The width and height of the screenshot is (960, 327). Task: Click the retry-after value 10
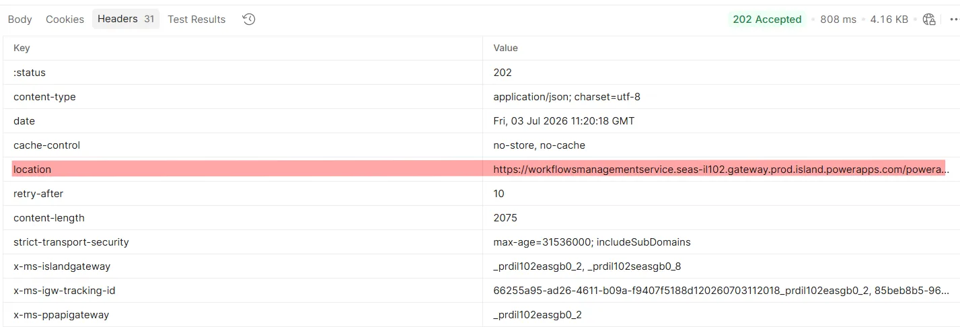click(x=499, y=194)
